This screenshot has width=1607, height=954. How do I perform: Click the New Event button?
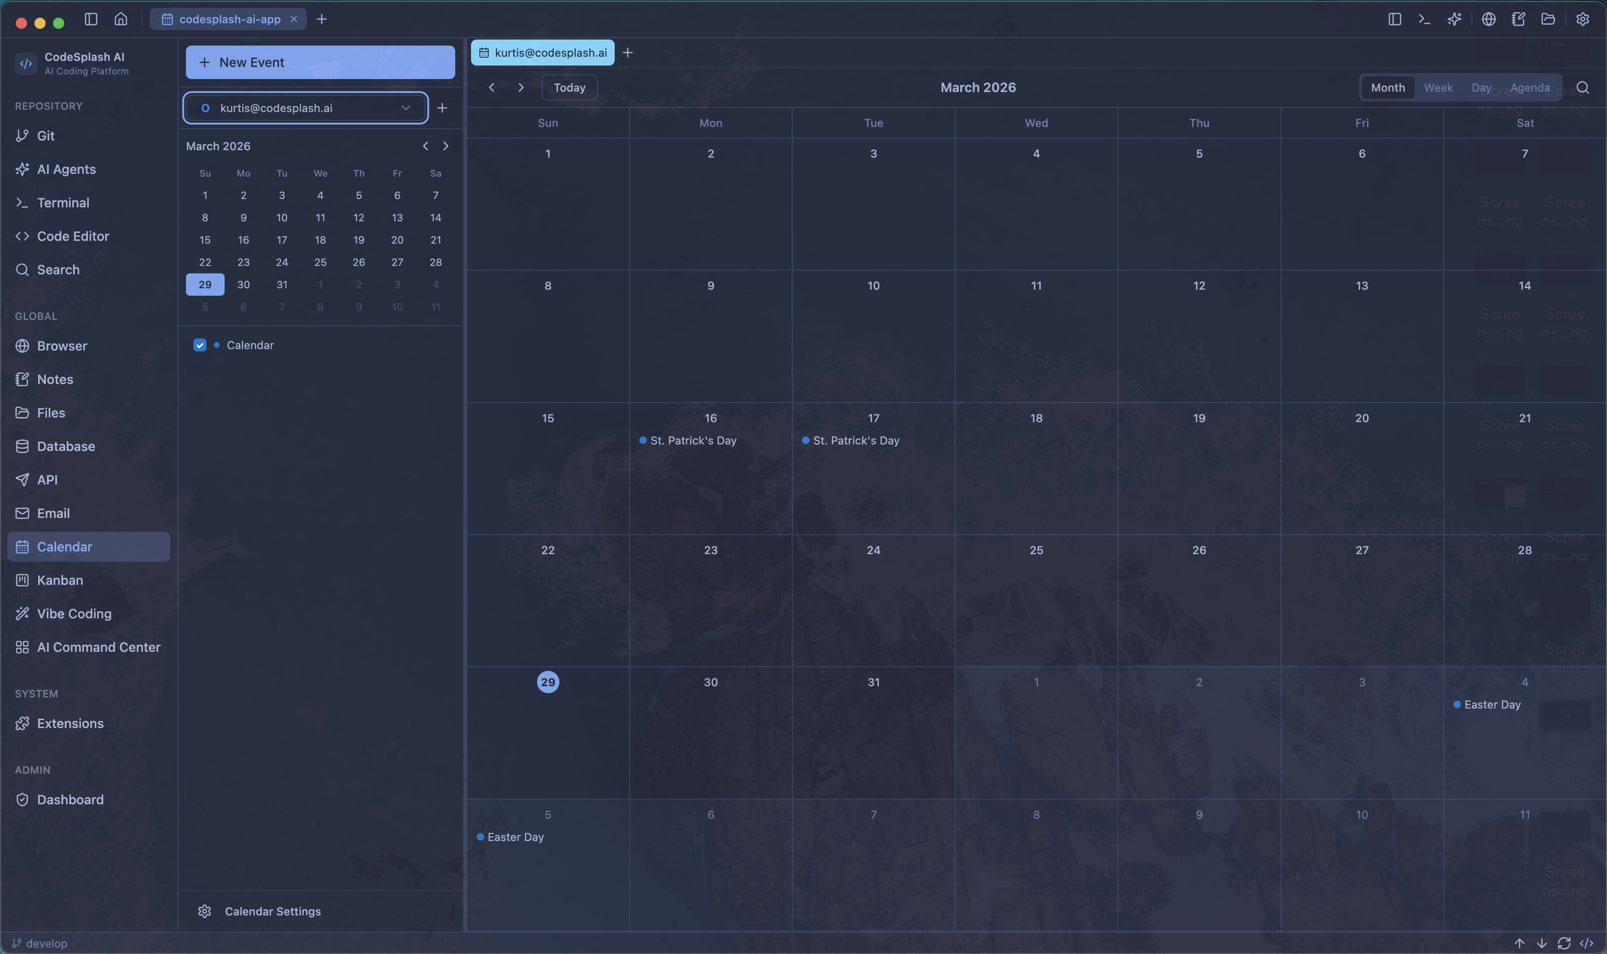[x=319, y=62]
